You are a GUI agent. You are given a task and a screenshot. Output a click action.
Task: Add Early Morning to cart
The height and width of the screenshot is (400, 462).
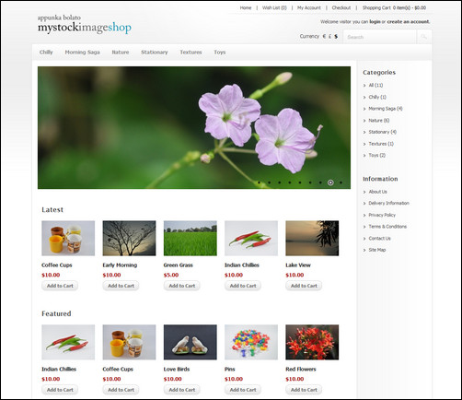(x=121, y=286)
